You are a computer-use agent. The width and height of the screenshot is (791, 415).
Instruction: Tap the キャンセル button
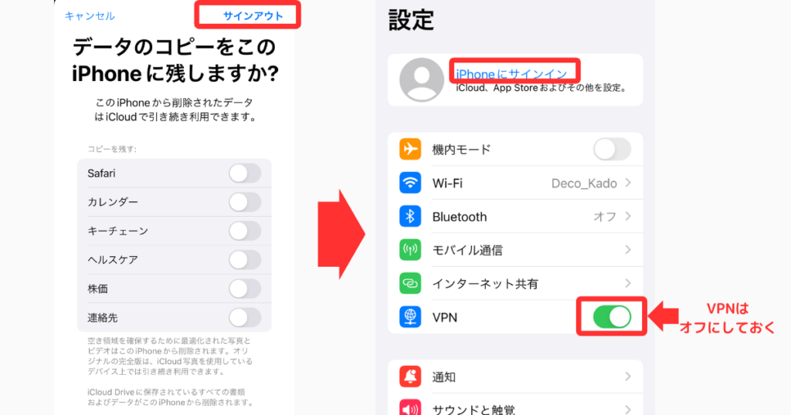tap(90, 16)
